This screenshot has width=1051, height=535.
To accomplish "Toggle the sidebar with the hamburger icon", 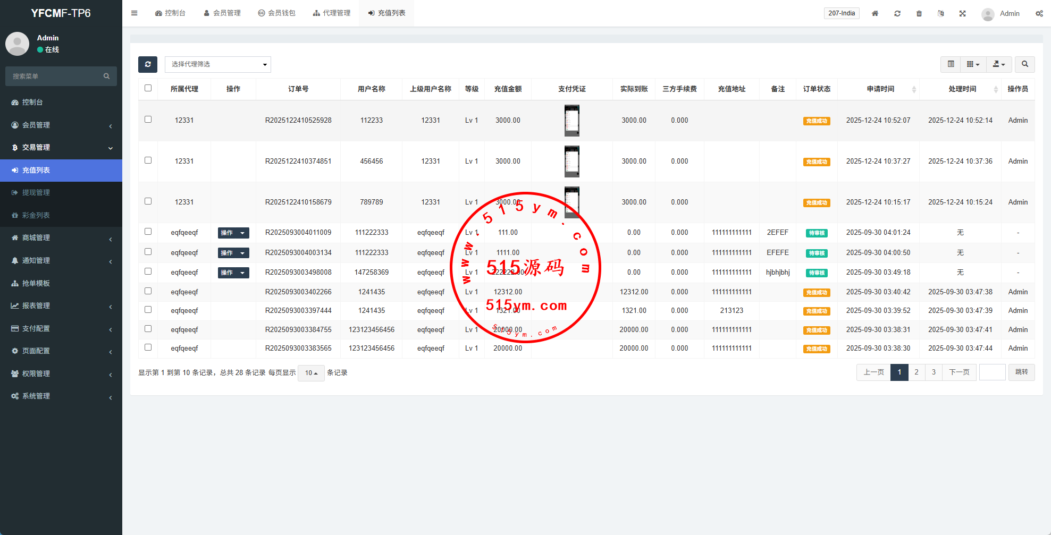I will [134, 13].
